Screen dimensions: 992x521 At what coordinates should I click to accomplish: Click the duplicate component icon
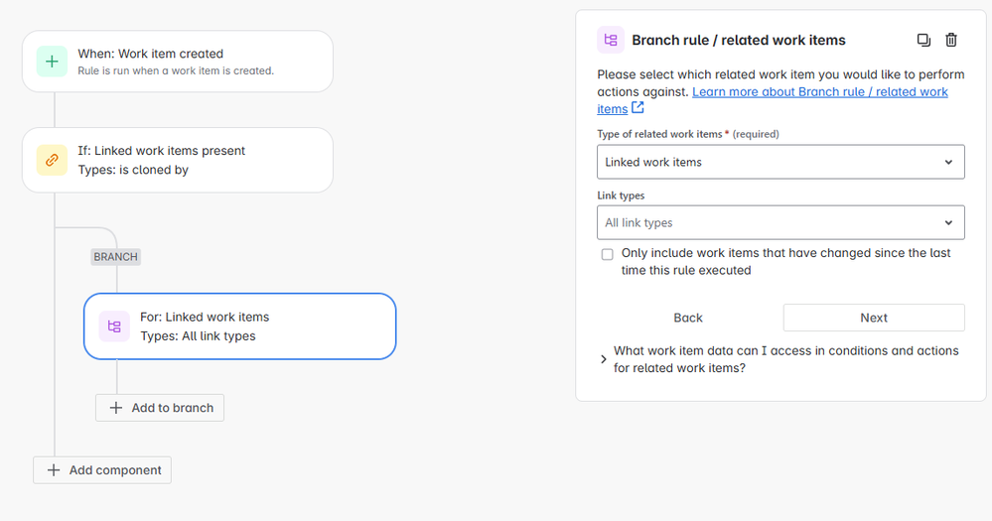[x=923, y=40]
